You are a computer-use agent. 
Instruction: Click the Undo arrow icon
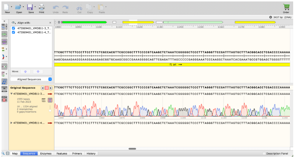(56, 7)
